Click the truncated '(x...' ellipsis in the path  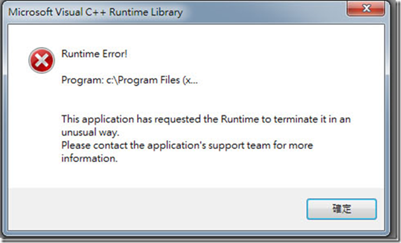point(190,80)
